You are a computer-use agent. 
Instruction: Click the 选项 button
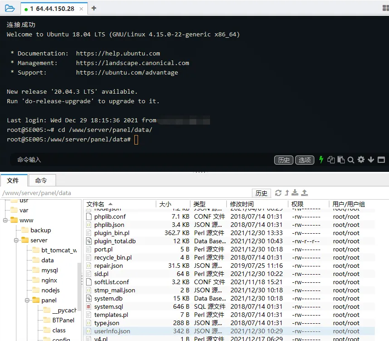tap(304, 160)
